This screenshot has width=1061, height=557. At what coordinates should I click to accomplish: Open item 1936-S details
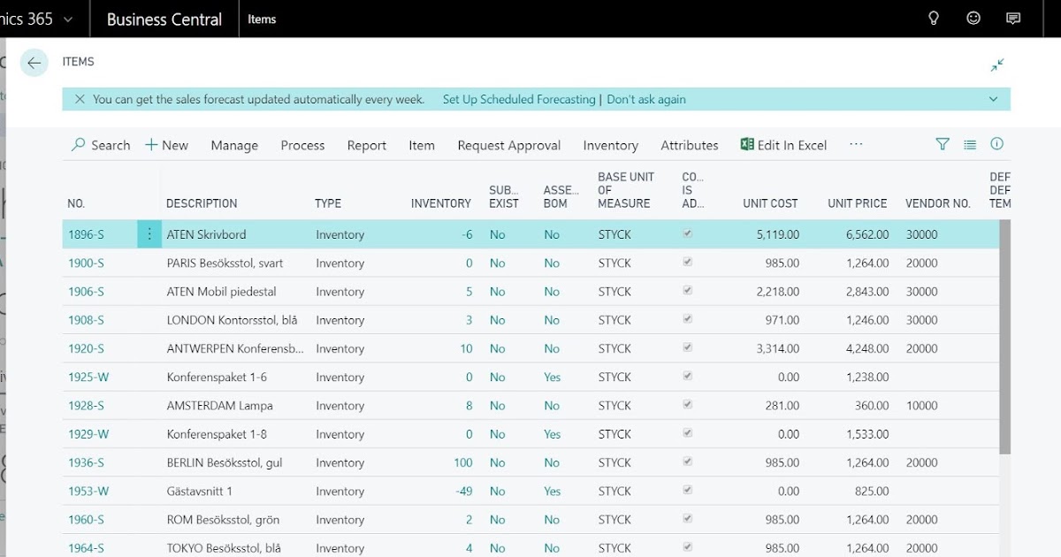coord(85,462)
